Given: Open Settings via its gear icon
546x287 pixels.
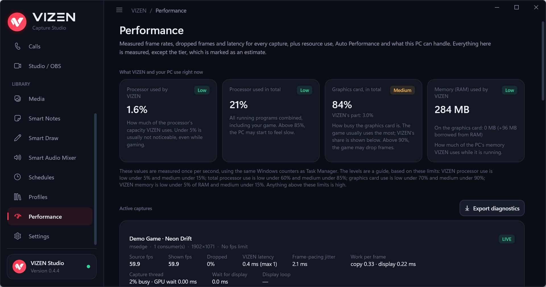Looking at the screenshot, I should pos(18,236).
